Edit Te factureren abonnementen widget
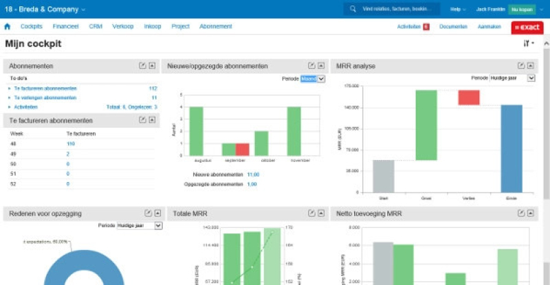 click(x=142, y=120)
